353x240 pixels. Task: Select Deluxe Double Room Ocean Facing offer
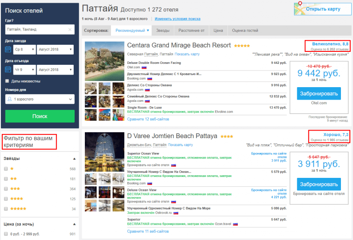pyautogui.click(x=154, y=63)
